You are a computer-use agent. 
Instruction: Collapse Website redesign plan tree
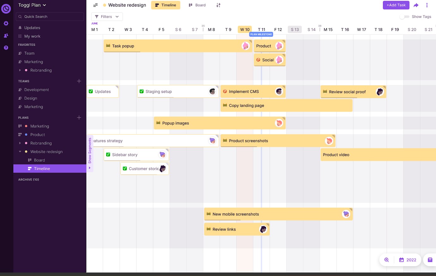[x=20, y=152]
